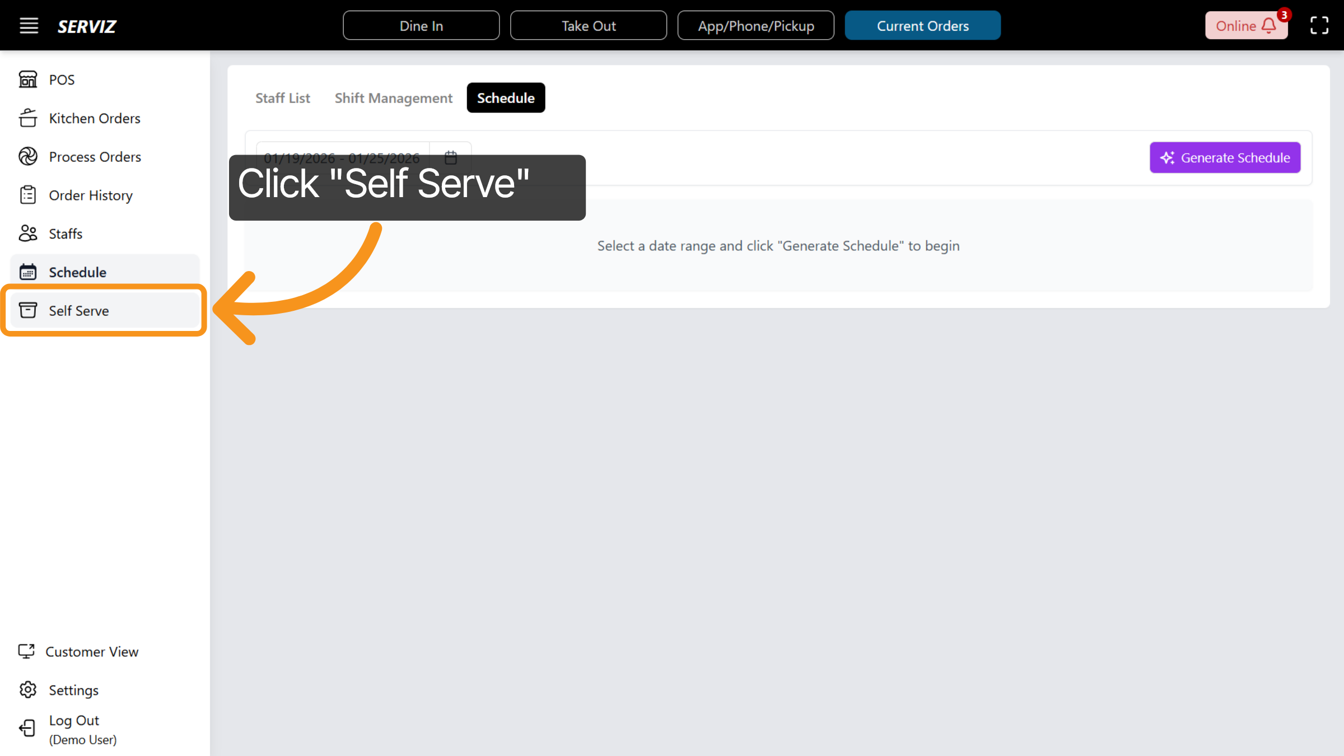1344x756 pixels.
Task: Open the navigation hamburger menu
Action: pyautogui.click(x=29, y=25)
